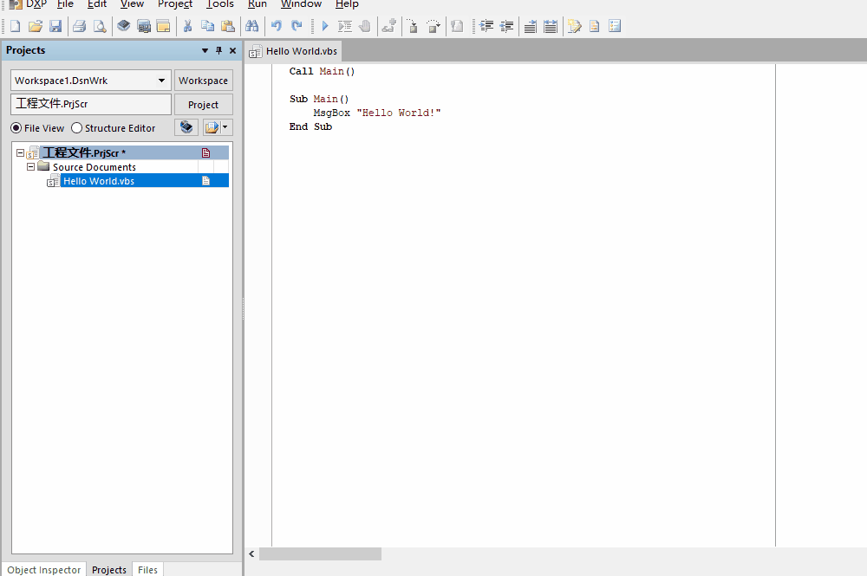Pin the Projects panel with the pushpin icon
Image resolution: width=867 pixels, height=576 pixels.
click(x=218, y=51)
